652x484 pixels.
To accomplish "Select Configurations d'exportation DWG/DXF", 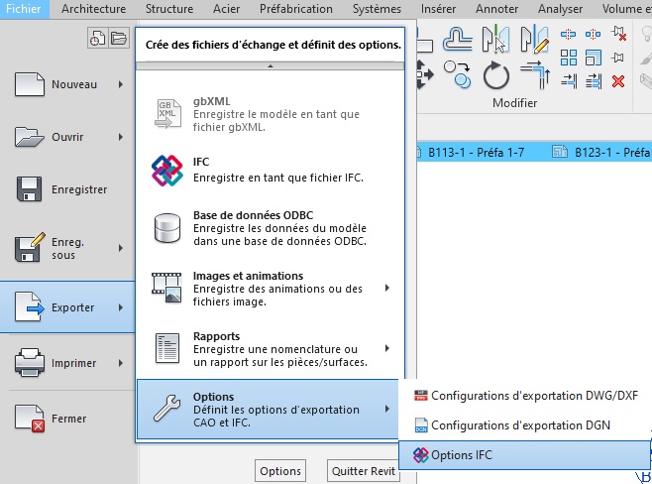I will coord(525,396).
